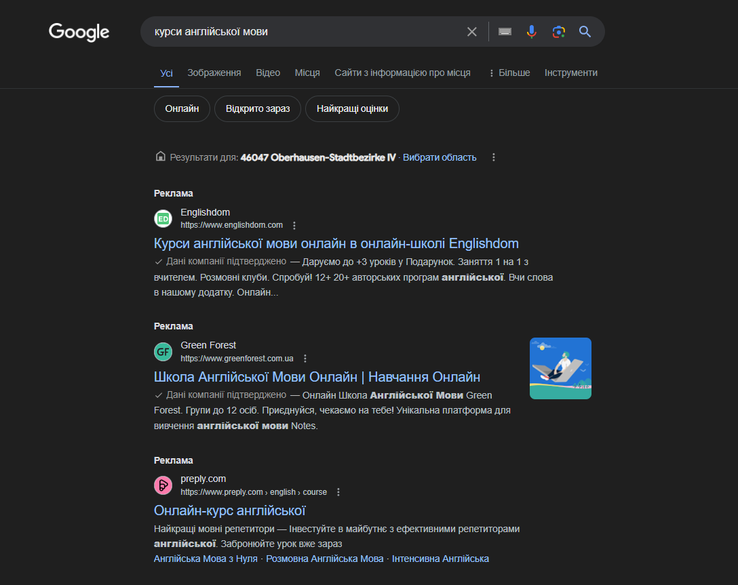The height and width of the screenshot is (585, 738).
Task: Click the englishdom.com URL
Action: pyautogui.click(x=231, y=225)
